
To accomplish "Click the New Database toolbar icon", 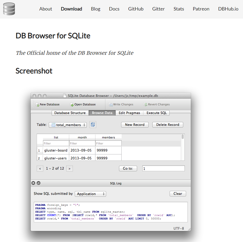I will 37,105.
